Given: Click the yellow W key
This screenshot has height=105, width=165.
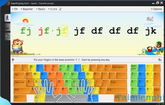Looking at the screenshot, I should 36,75.
